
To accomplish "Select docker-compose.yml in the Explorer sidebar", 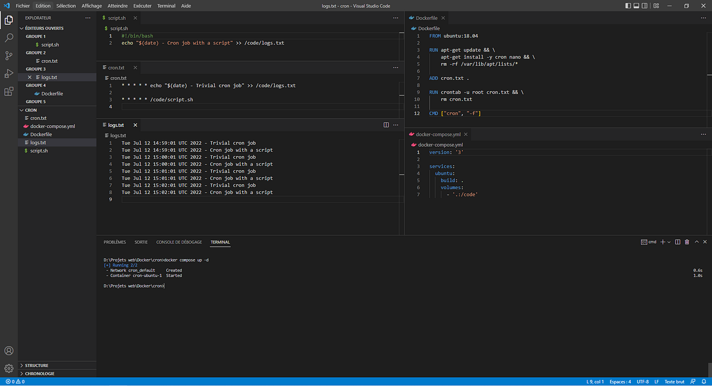I will (x=51, y=126).
